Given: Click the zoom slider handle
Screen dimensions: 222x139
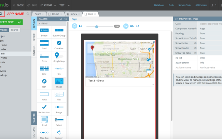Looking at the screenshot, I should tap(97, 27).
